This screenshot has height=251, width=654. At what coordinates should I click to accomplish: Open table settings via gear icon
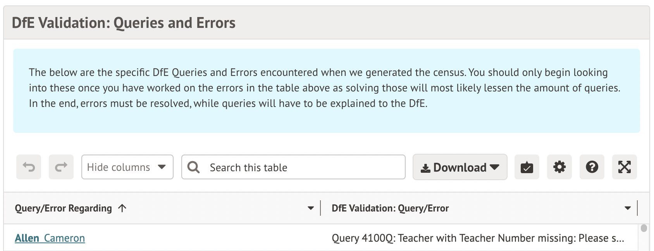coord(559,167)
